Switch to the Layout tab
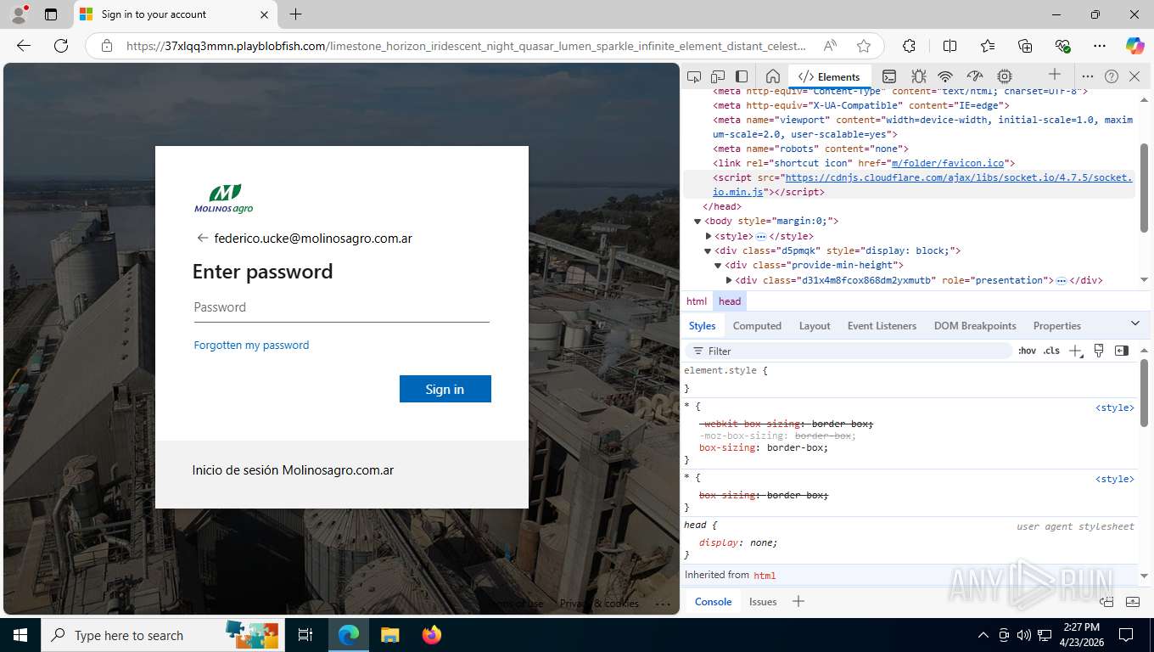The height and width of the screenshot is (652, 1154). (815, 326)
